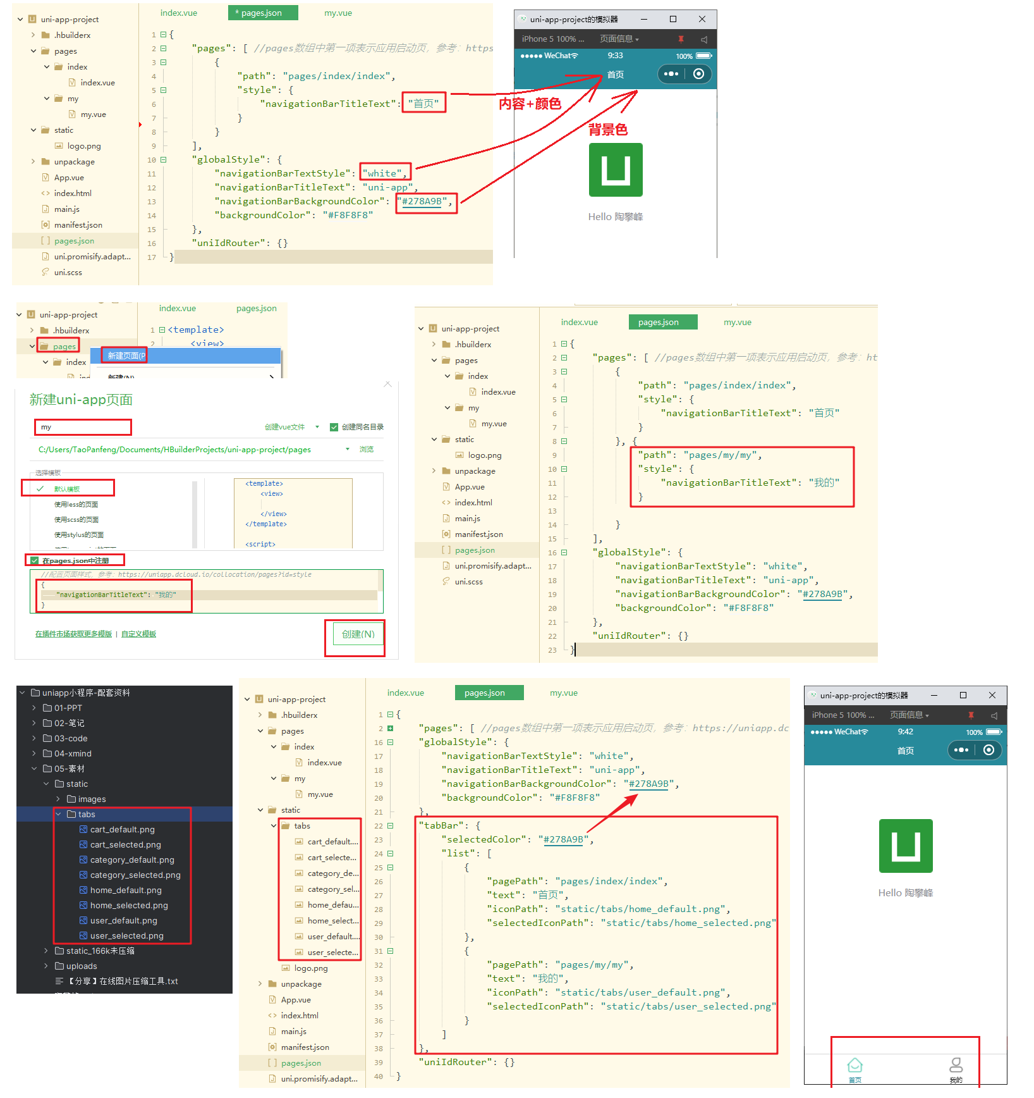1034x1098 pixels.
Task: Collapse the "list" array fold marker
Action: pyautogui.click(x=390, y=853)
